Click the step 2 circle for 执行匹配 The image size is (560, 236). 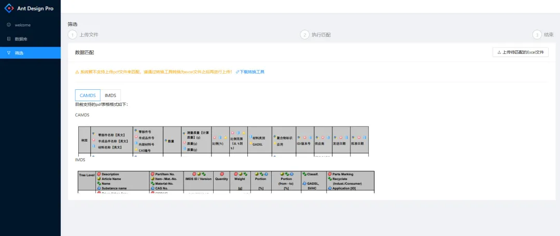[x=304, y=35]
